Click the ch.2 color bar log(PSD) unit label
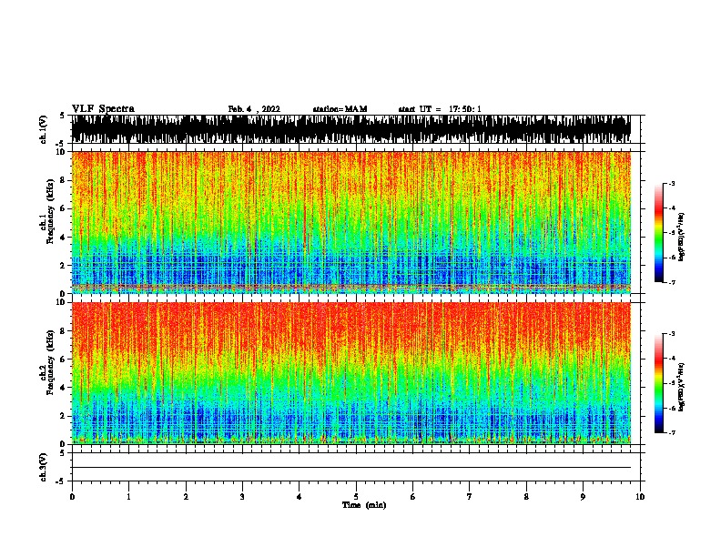Screen dimensions: 721x557 (x=681, y=387)
